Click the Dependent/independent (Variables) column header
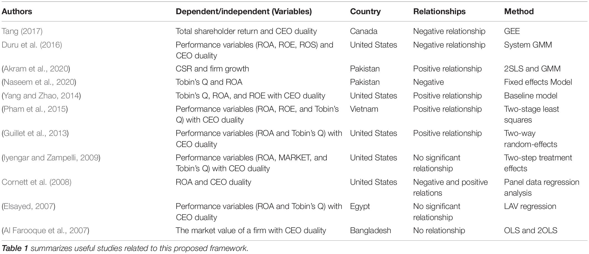The width and height of the screenshot is (589, 254). pyautogui.click(x=244, y=11)
